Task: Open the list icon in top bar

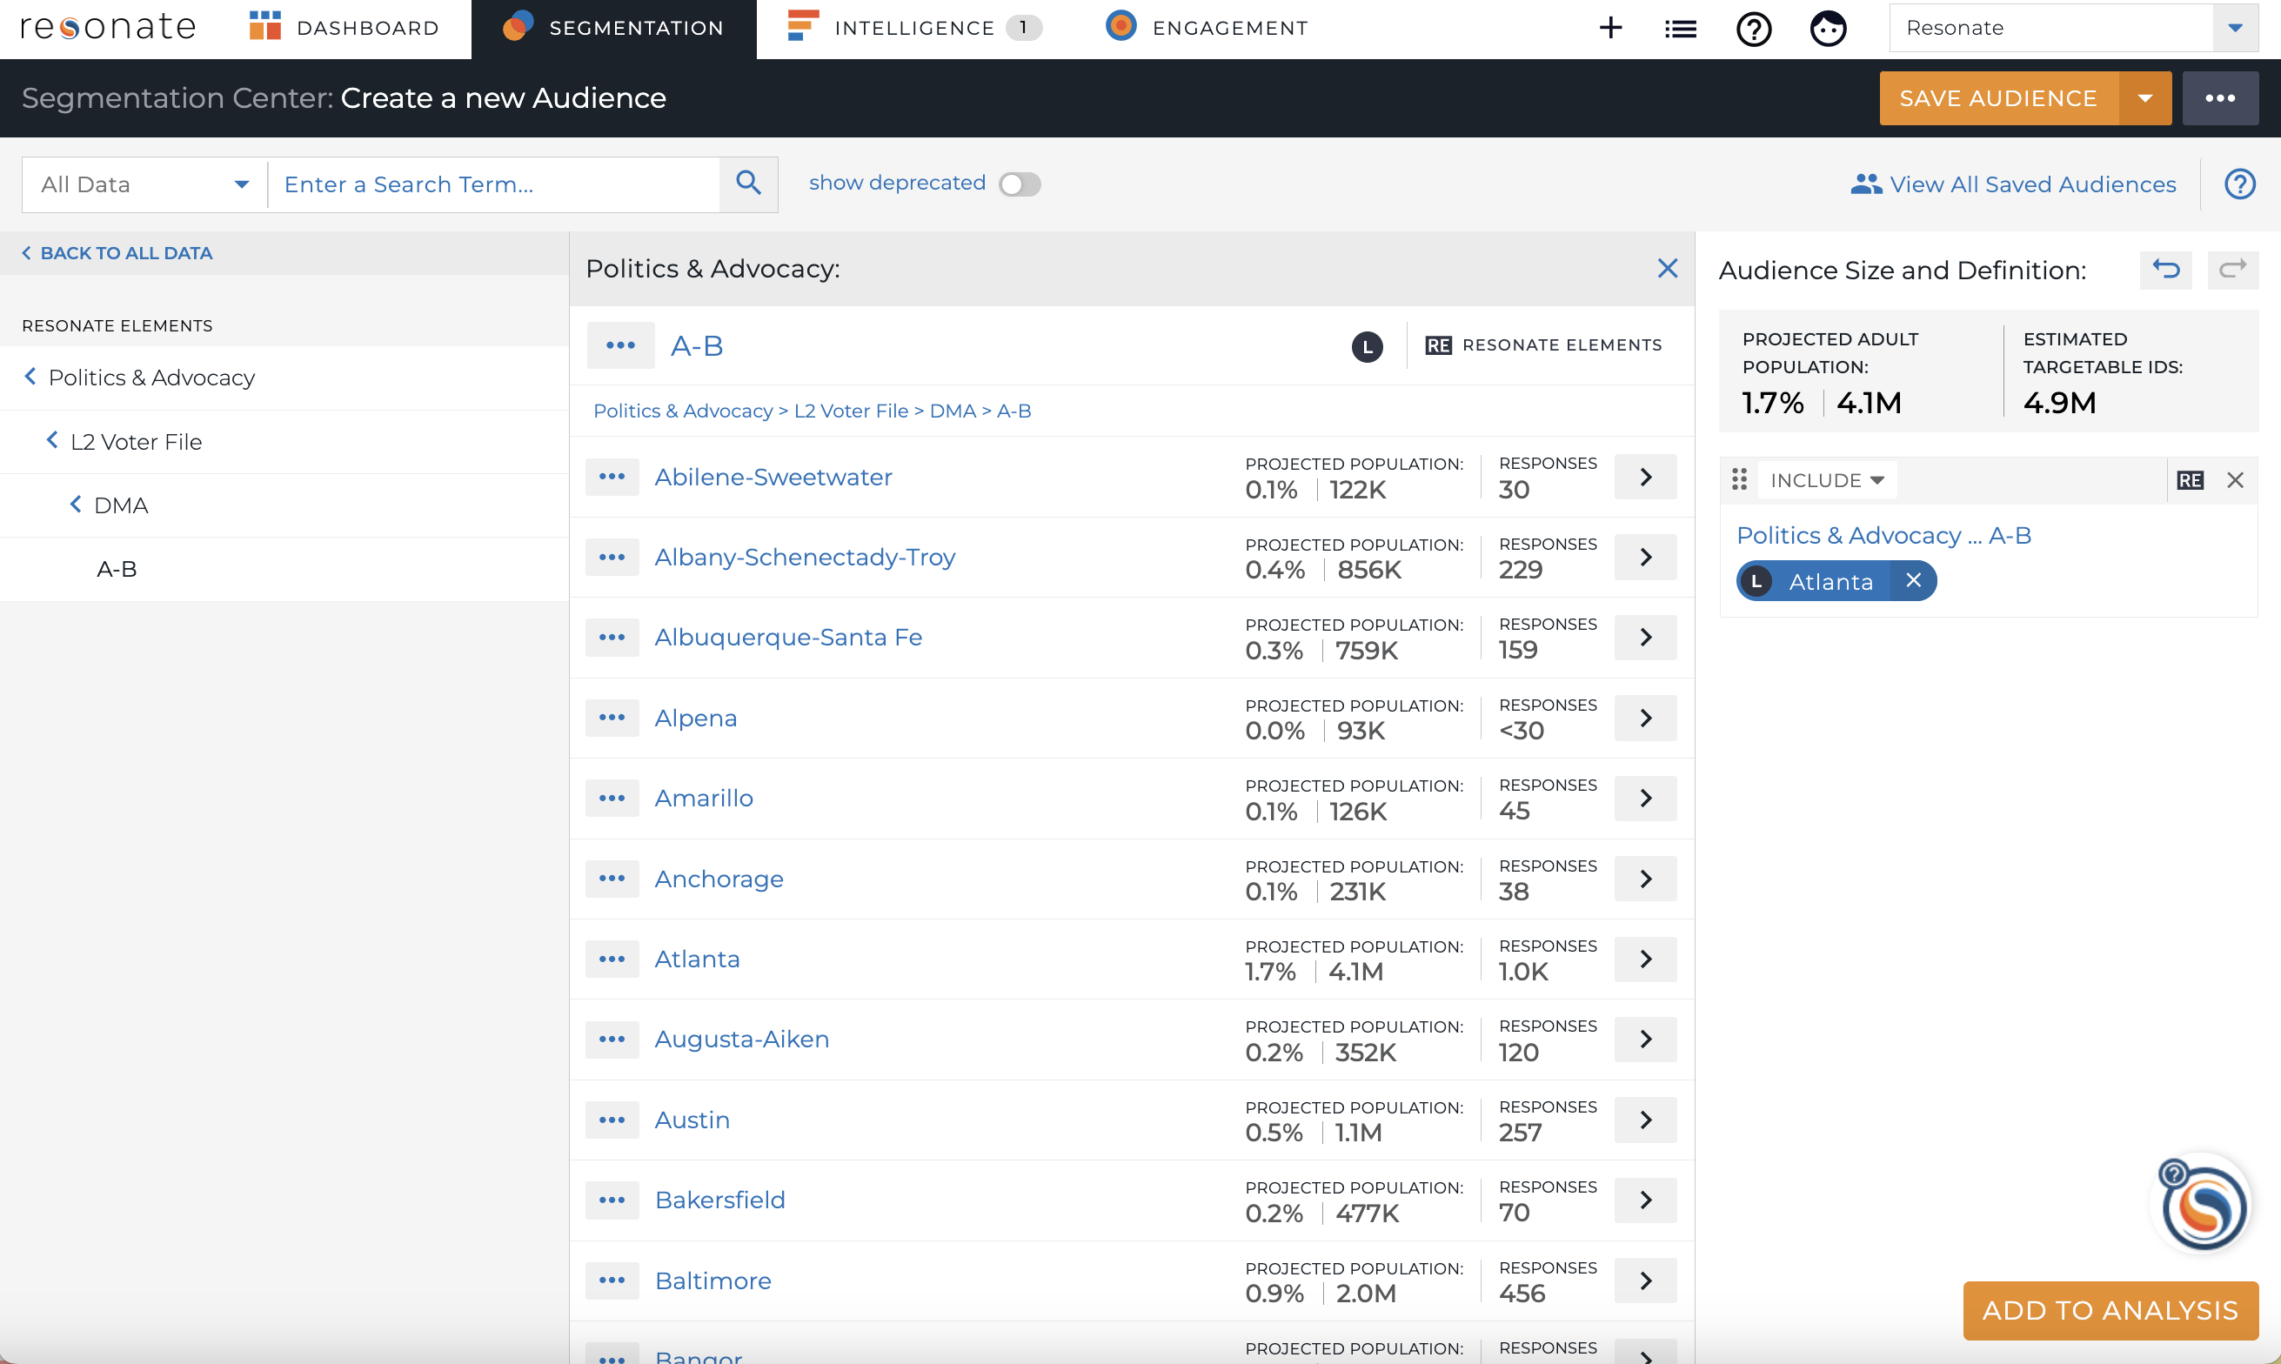Action: tap(1680, 30)
